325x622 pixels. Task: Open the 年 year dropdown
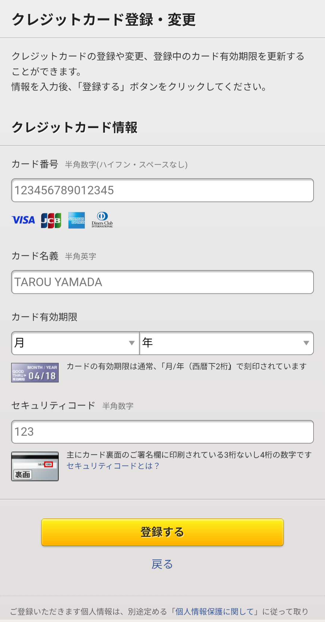tap(227, 343)
